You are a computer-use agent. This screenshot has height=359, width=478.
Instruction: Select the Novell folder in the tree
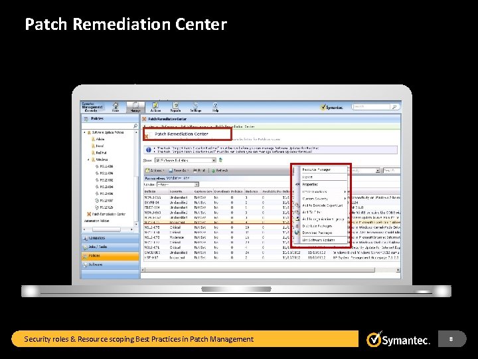point(98,146)
